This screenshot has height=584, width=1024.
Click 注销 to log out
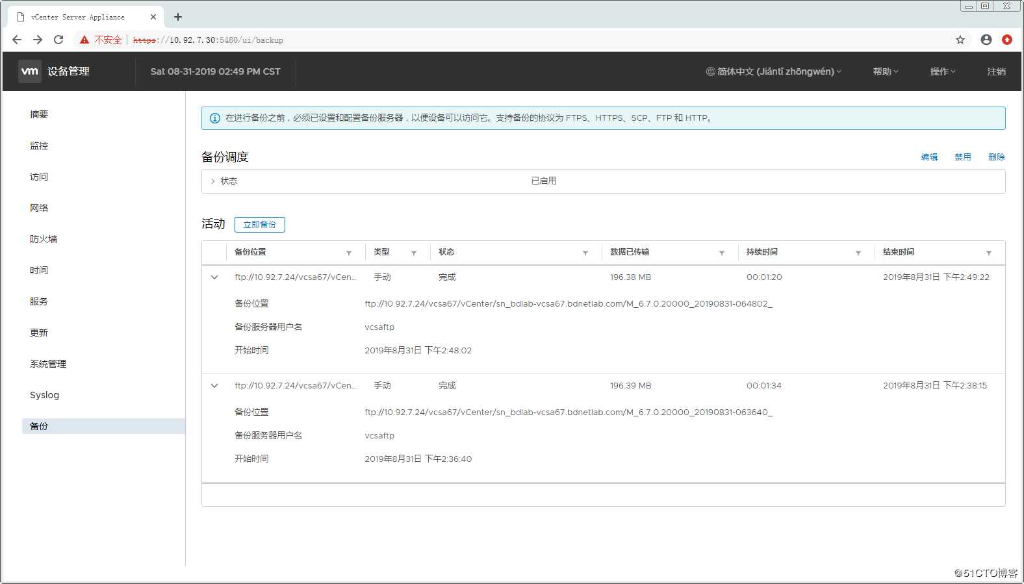point(996,71)
